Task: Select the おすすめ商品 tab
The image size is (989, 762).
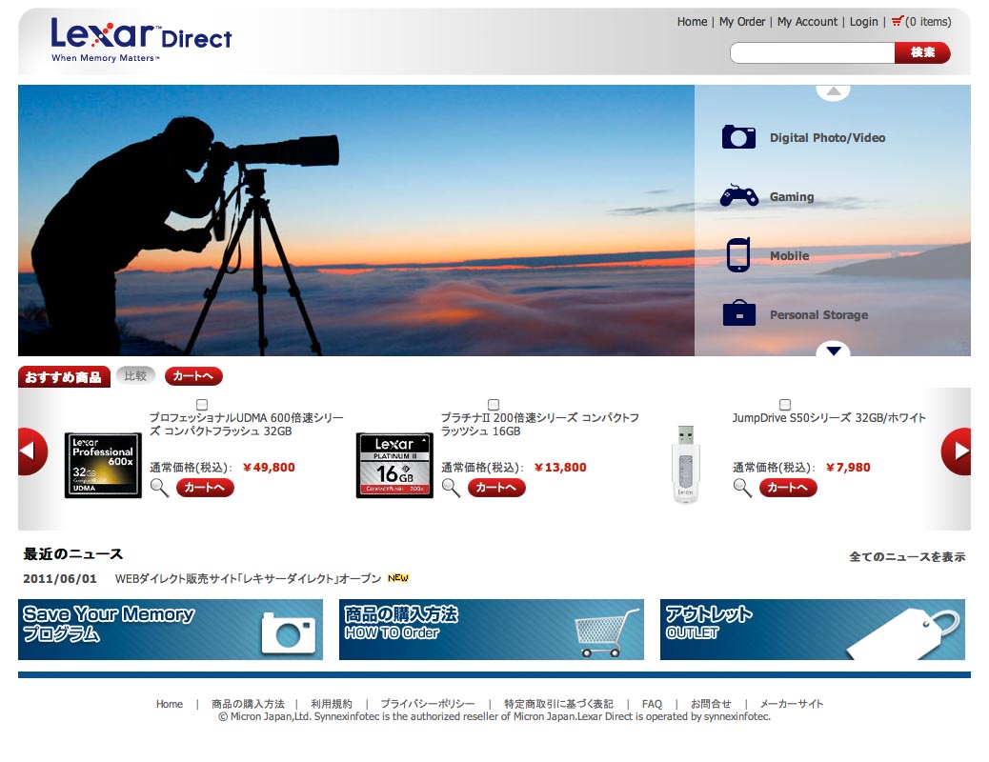Action: (x=64, y=376)
